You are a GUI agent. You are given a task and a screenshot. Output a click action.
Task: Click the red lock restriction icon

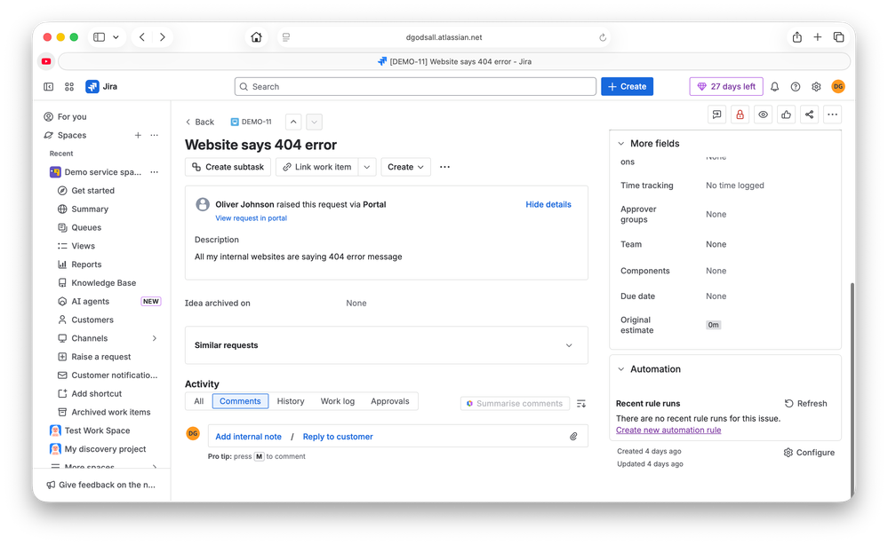[740, 115]
